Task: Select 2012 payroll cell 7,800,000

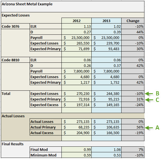Action: point(77,71)
